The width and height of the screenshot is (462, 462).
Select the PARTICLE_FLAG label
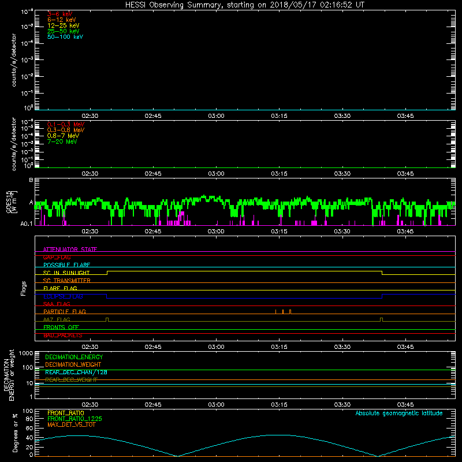[x=65, y=311]
